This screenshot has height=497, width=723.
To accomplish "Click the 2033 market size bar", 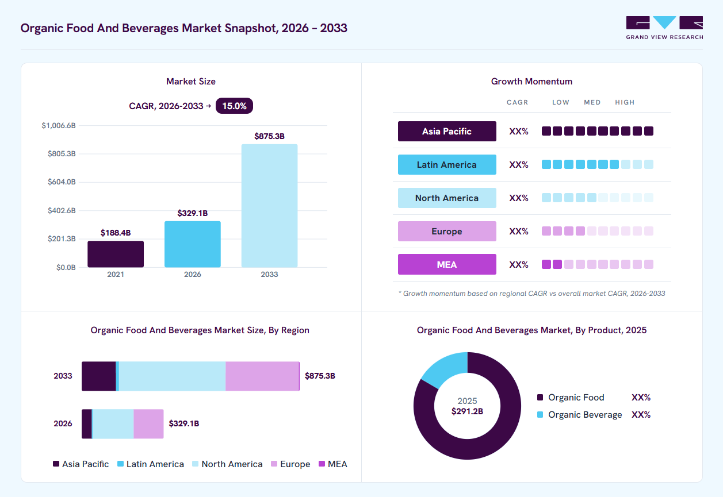I will pyautogui.click(x=269, y=206).
